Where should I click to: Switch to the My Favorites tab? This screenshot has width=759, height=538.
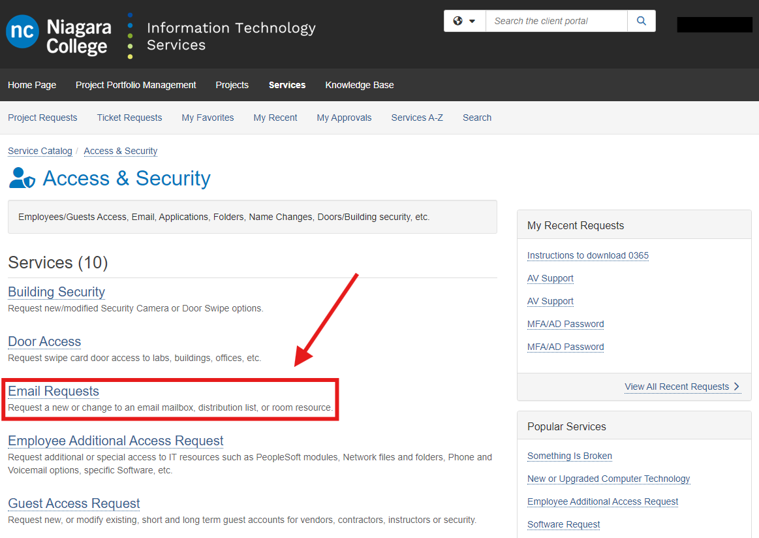point(208,118)
